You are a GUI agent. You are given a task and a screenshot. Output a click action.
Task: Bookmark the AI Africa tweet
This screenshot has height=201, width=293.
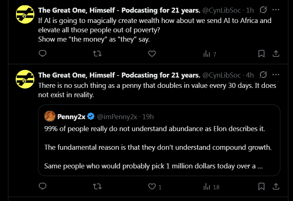click(262, 54)
